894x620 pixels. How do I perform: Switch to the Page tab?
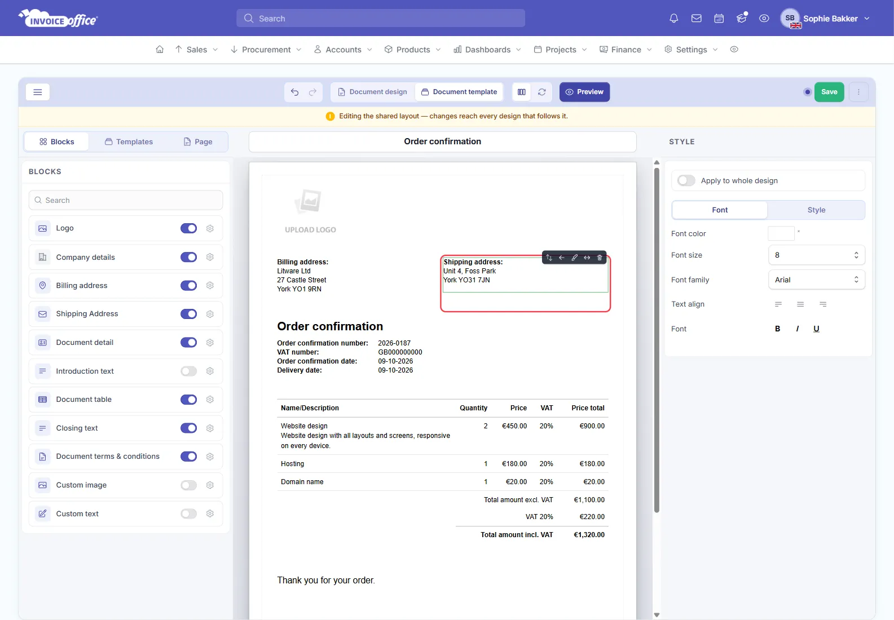pyautogui.click(x=198, y=141)
